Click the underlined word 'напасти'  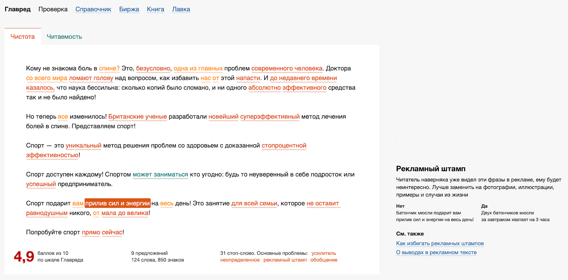click(x=248, y=78)
